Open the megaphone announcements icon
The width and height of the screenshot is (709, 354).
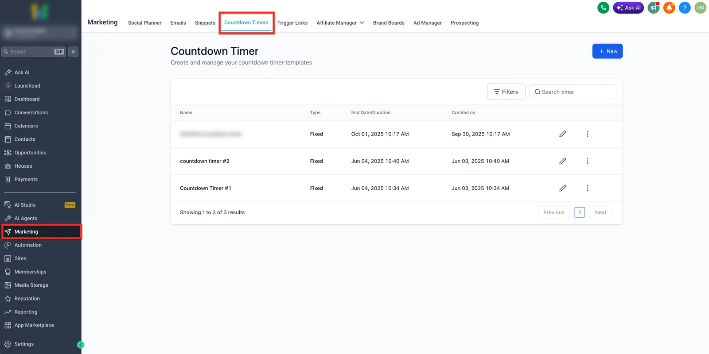click(x=654, y=8)
